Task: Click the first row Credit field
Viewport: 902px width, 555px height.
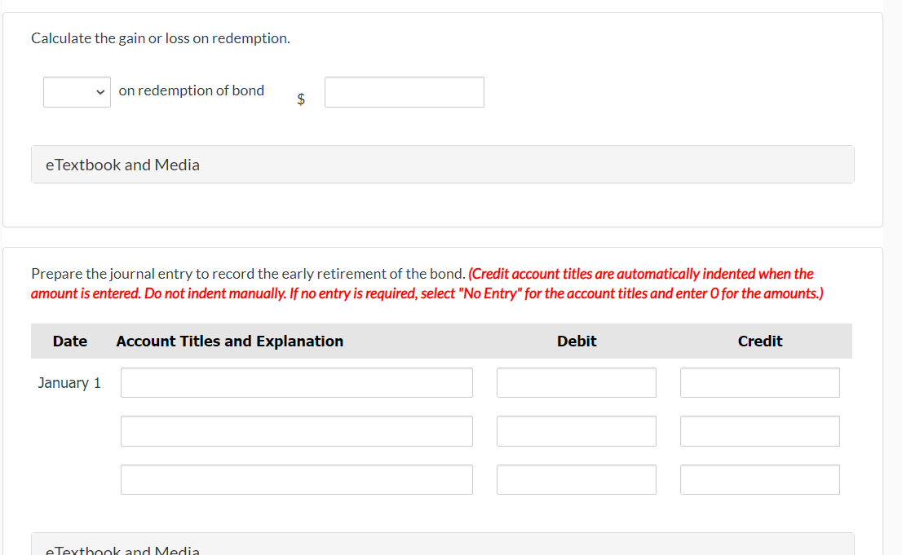Action: click(x=760, y=382)
